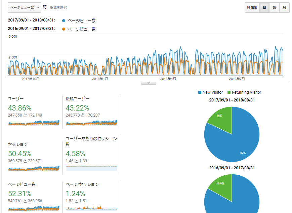Image resolution: width=292 pixels, height=213 pixels.
Task: Open the 新規ユーザー metric sparkline
Action: (91, 123)
